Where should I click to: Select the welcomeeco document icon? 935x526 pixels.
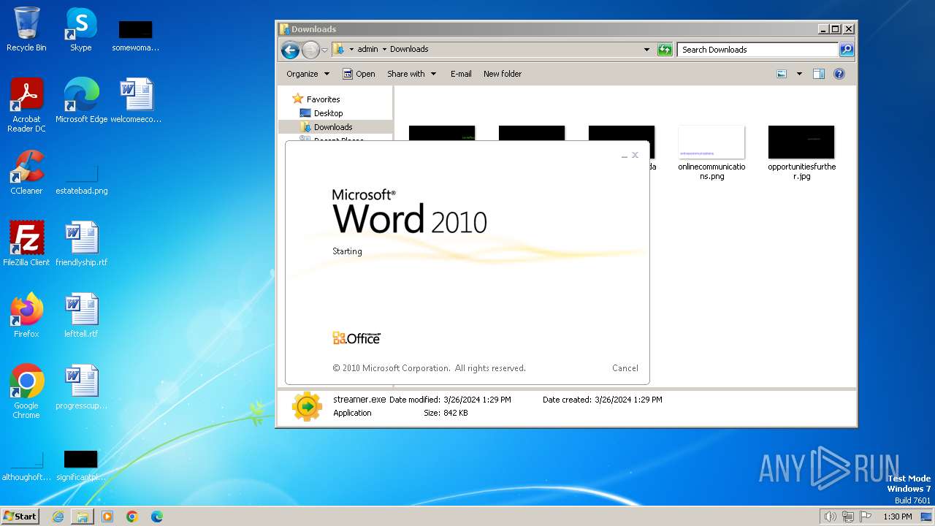(136, 100)
